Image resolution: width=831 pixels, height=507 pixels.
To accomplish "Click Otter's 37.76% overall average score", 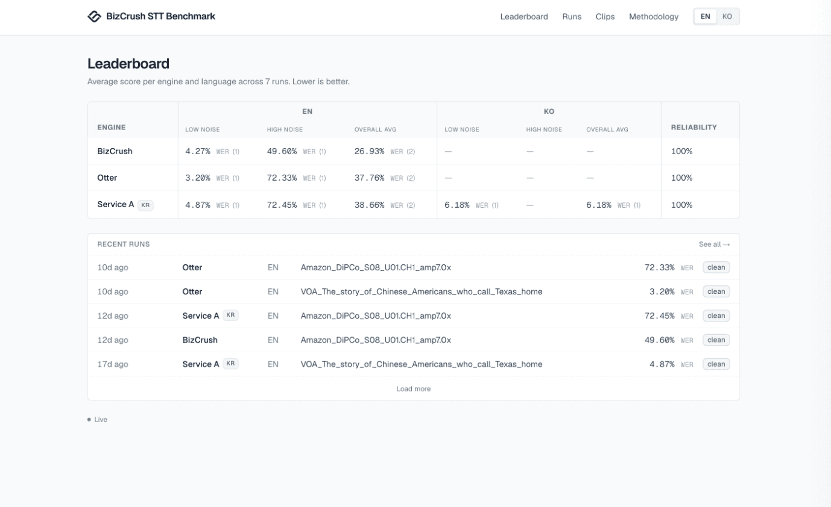I will point(370,178).
